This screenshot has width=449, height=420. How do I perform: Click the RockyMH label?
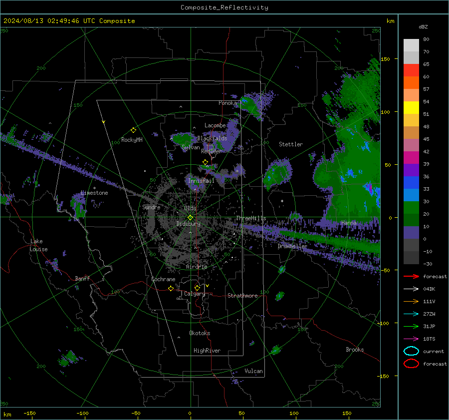pyautogui.click(x=132, y=140)
